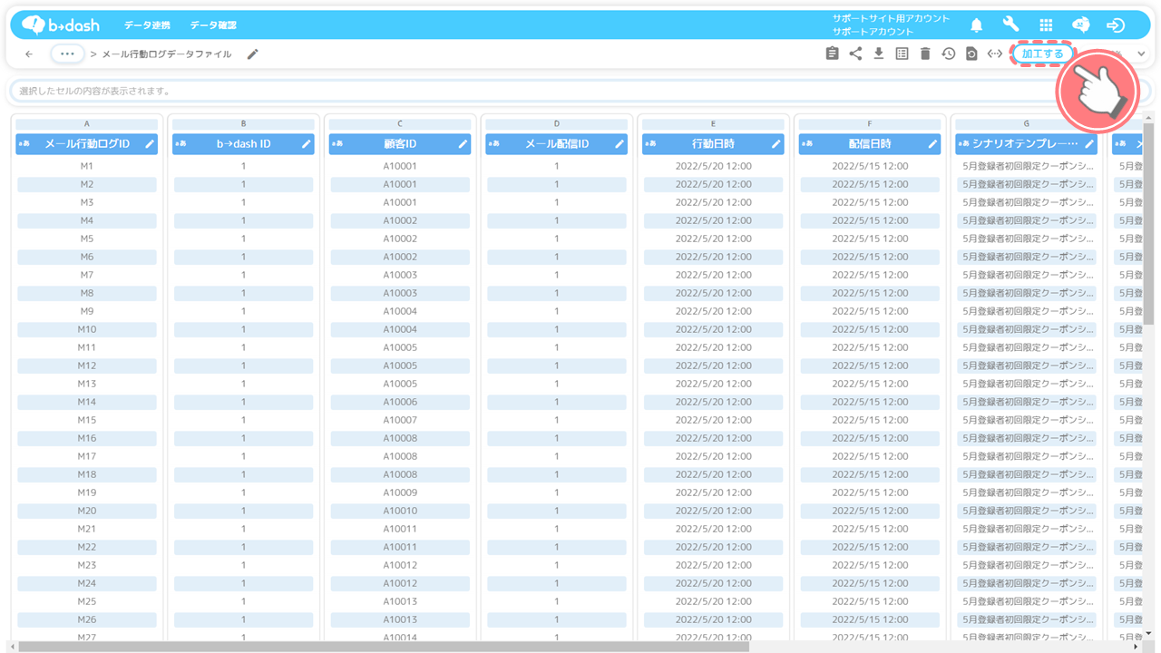Open the zoom percentage dropdown chevron
The width and height of the screenshot is (1161, 653).
point(1141,54)
